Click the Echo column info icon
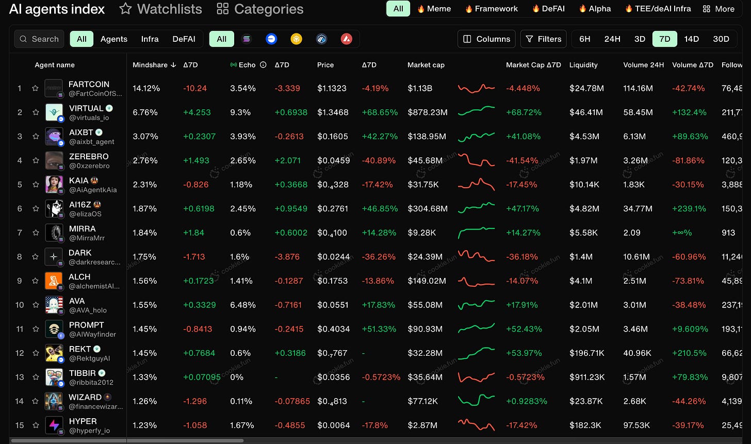 pos(263,65)
